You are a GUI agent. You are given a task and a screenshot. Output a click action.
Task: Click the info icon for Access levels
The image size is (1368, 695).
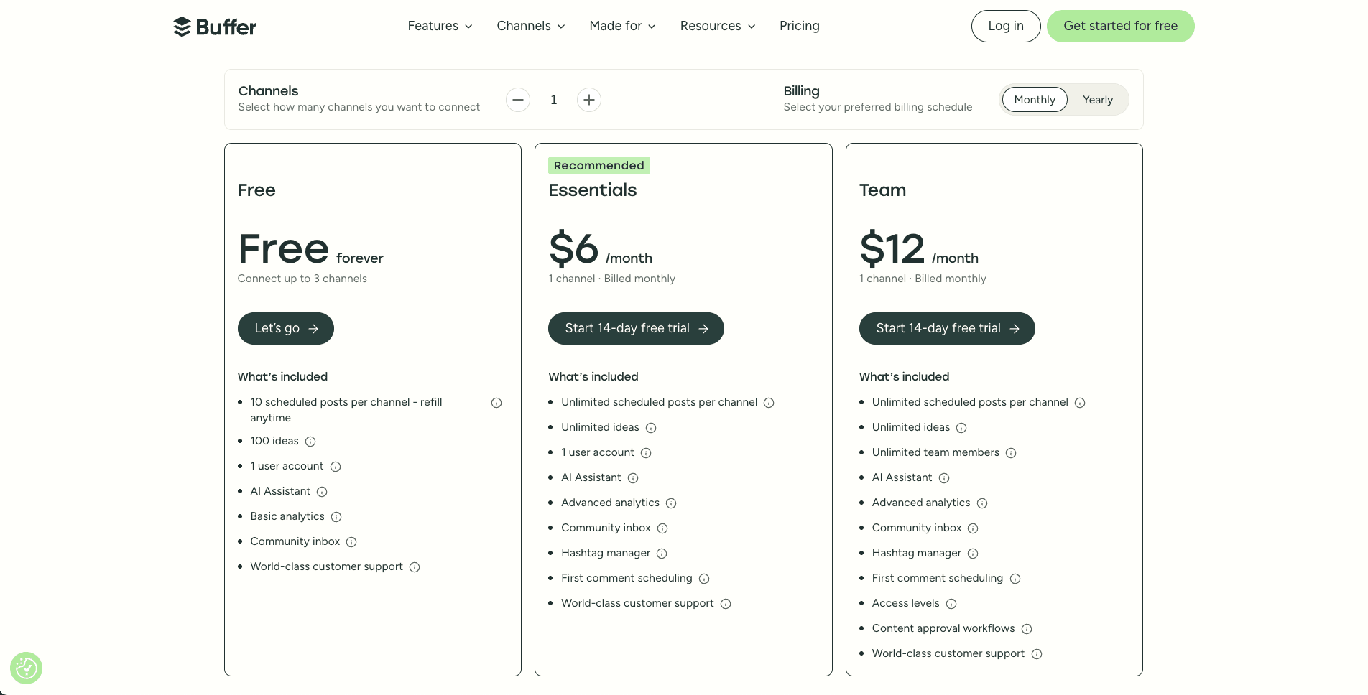coord(952,604)
